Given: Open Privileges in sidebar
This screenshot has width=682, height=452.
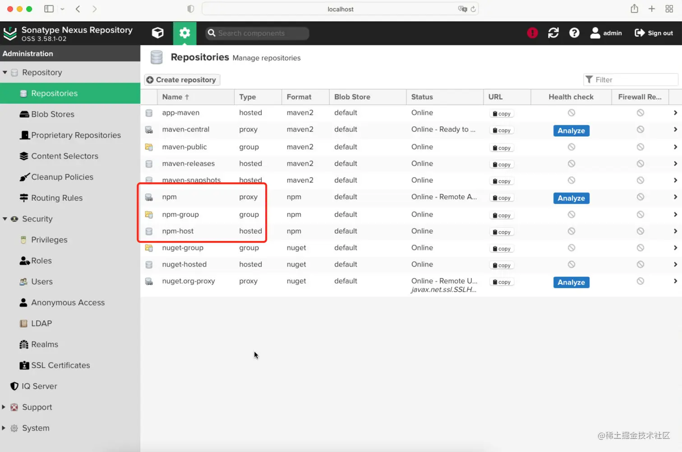Looking at the screenshot, I should tap(70, 240).
